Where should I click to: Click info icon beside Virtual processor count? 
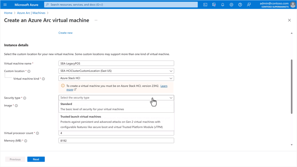coord(37,133)
